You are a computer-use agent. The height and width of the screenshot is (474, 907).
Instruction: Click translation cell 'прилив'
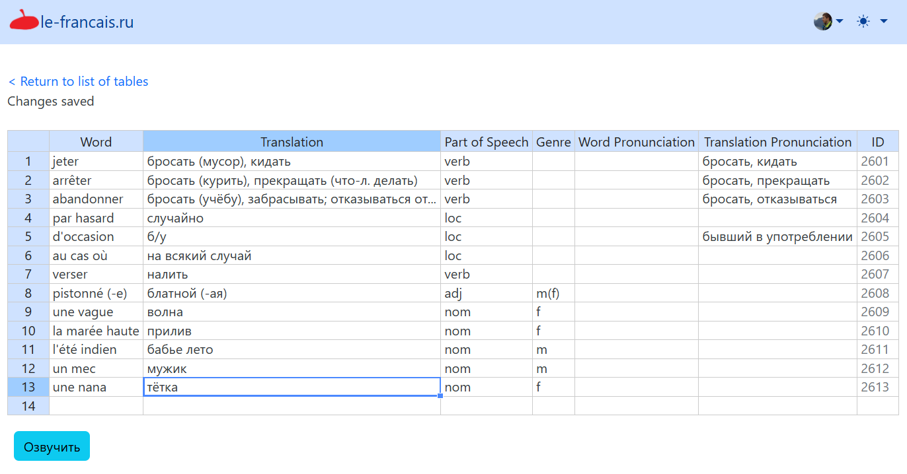(292, 331)
